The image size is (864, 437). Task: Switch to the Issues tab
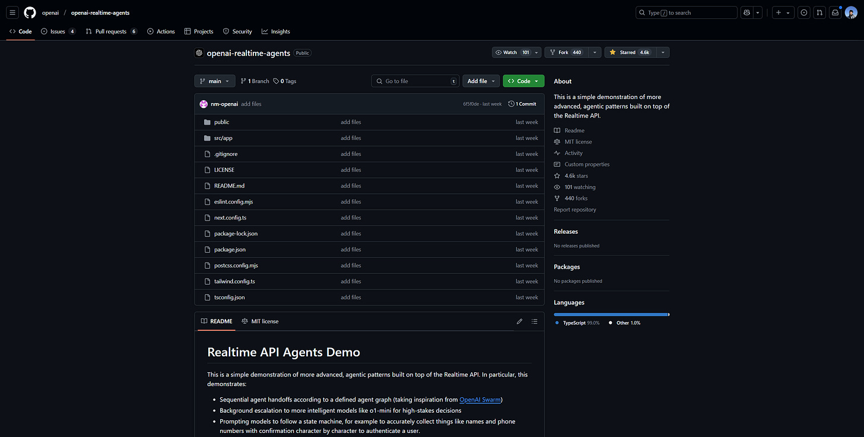coord(58,31)
